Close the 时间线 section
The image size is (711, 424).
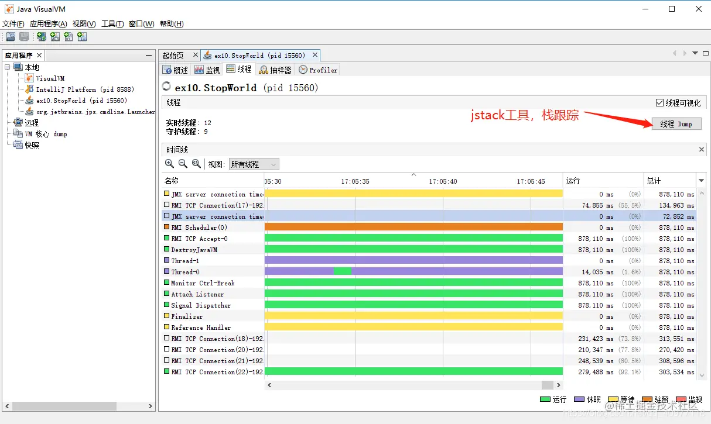[x=702, y=150]
